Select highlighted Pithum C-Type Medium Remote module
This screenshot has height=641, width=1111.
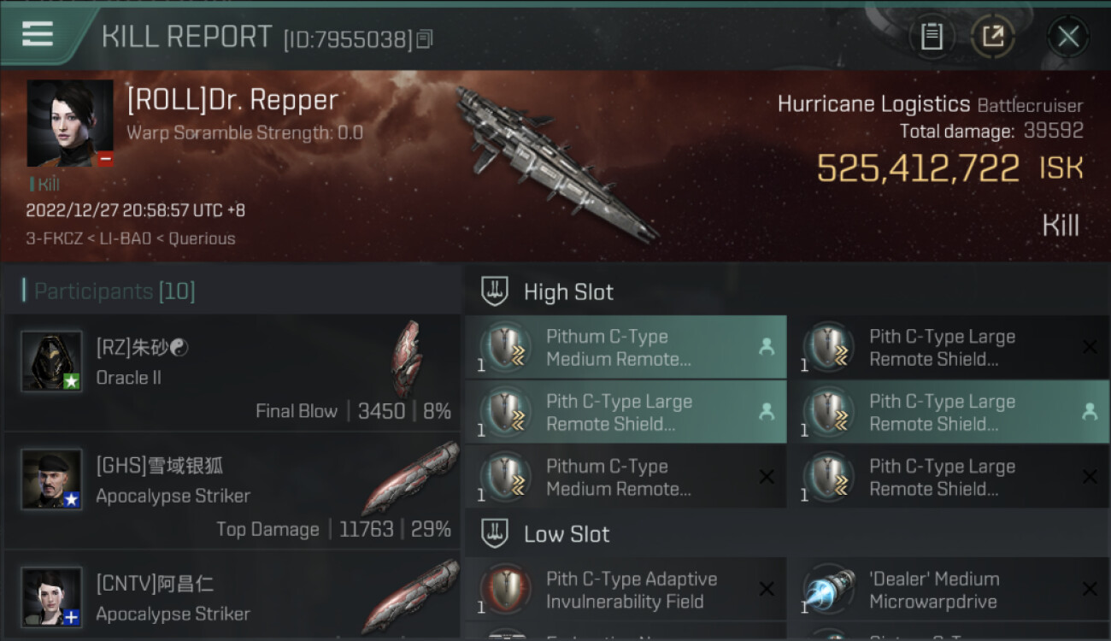click(x=626, y=347)
